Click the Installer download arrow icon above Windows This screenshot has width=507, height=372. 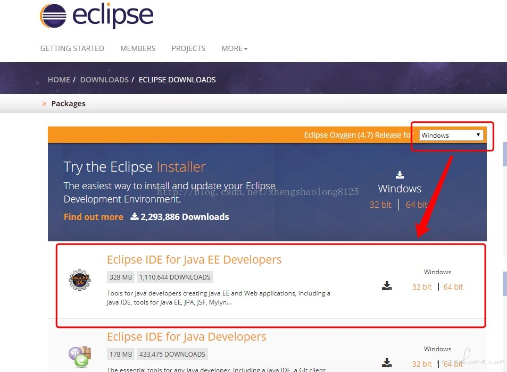tap(400, 175)
